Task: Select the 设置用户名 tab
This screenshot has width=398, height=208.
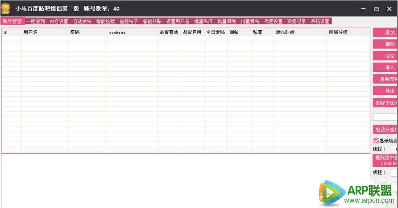Action: 178,21
